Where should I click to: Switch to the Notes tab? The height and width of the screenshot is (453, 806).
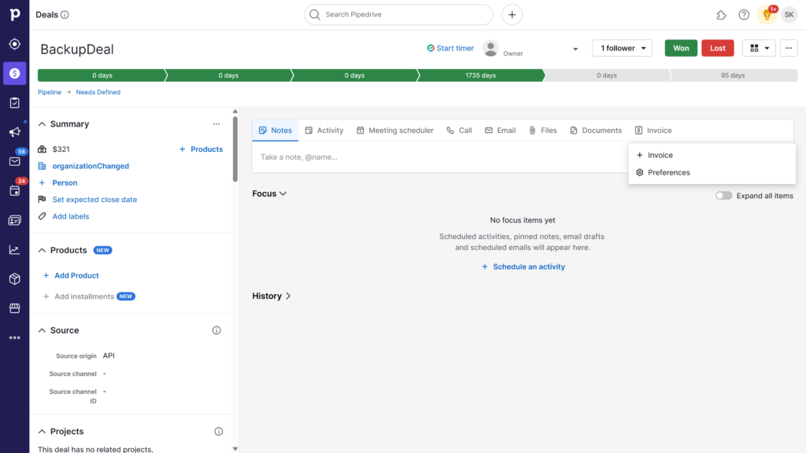tap(275, 131)
